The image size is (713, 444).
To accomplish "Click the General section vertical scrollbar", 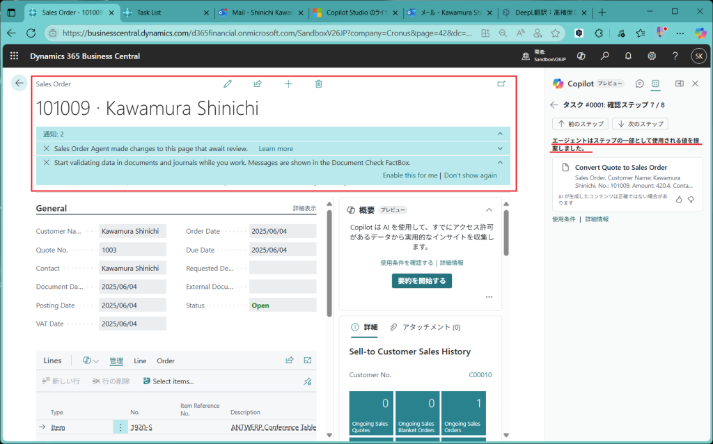I will pyautogui.click(x=329, y=264).
